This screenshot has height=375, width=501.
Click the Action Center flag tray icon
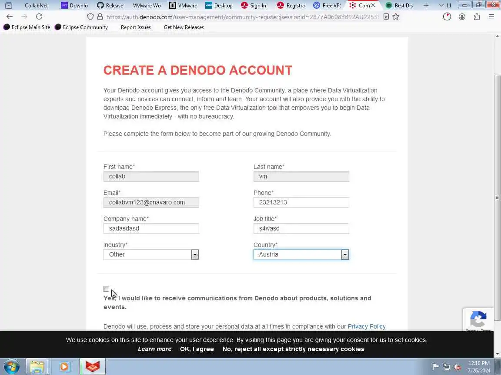click(435, 366)
